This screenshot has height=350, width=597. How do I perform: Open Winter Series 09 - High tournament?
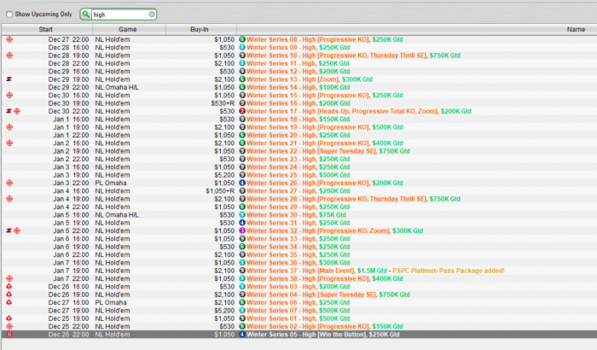pyautogui.click(x=298, y=48)
